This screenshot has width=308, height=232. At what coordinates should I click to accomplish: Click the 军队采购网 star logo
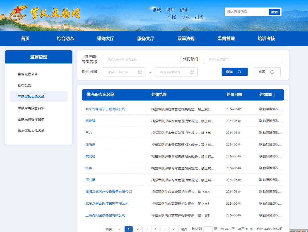pyautogui.click(x=18, y=13)
